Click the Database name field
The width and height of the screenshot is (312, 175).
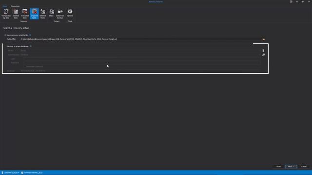(140, 71)
